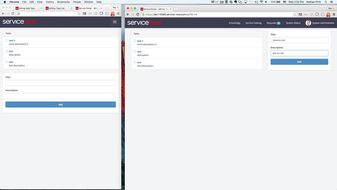
Task: Check the 'test 2' task in left window
Action: coord(7,41)
